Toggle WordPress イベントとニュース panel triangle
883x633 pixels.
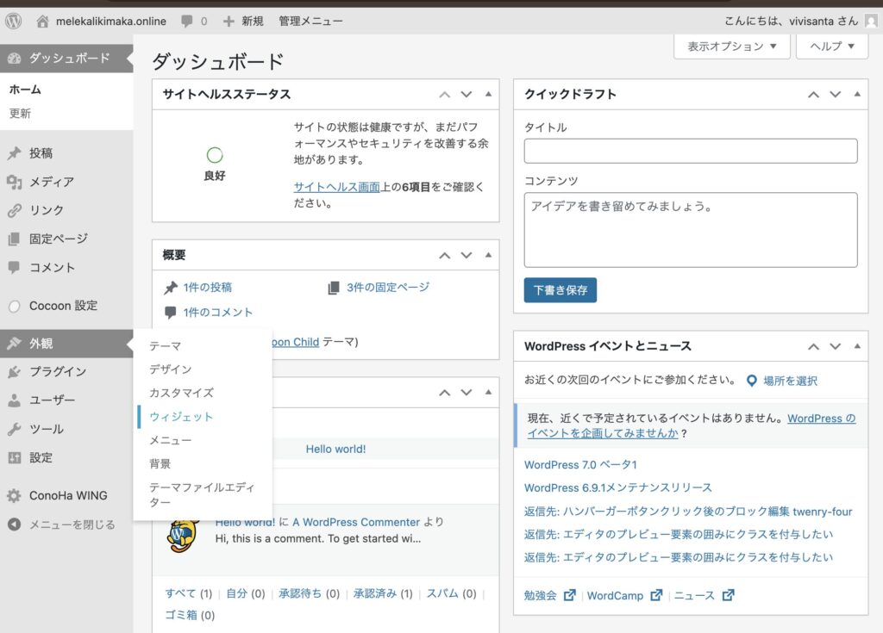coord(856,345)
